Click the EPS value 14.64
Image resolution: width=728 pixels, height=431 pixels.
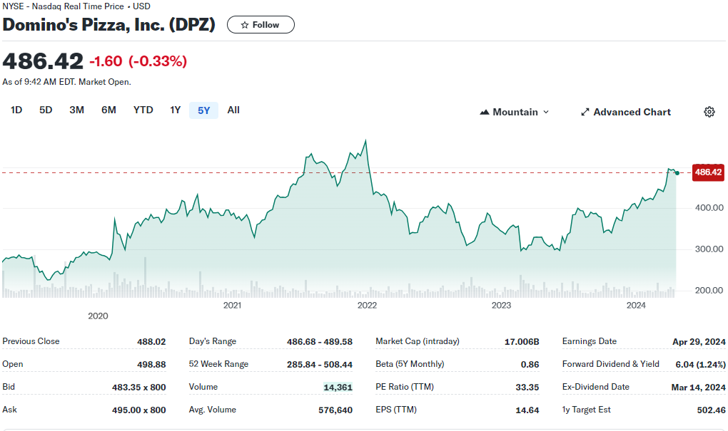[527, 410]
